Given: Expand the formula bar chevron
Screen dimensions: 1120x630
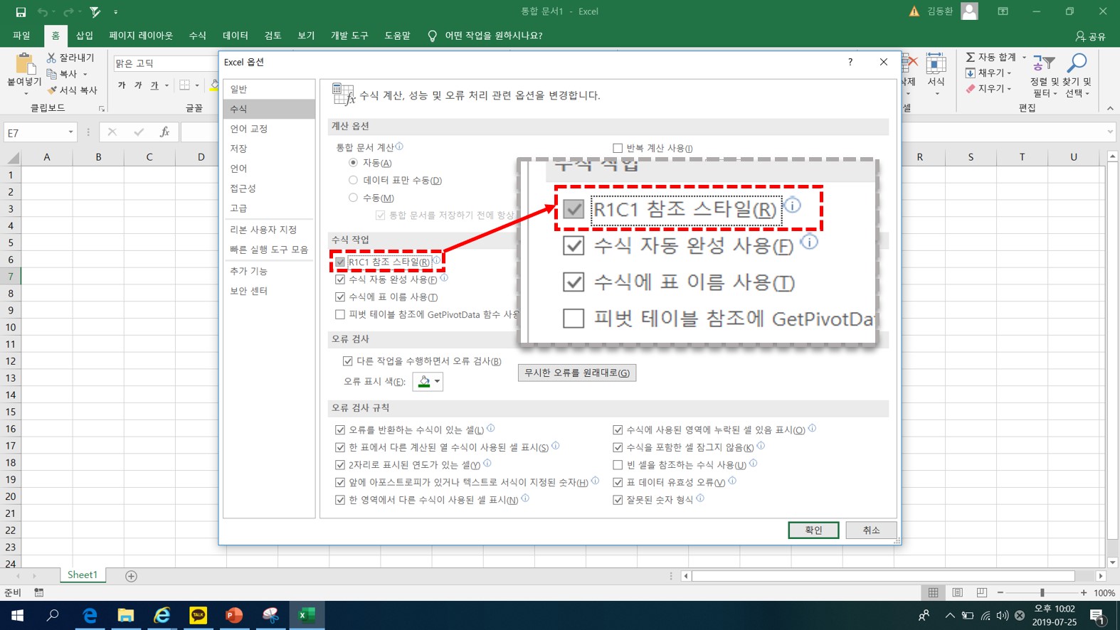Looking at the screenshot, I should click(1110, 132).
